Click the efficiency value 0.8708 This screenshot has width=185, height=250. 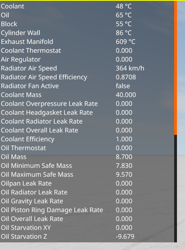(x=126, y=77)
